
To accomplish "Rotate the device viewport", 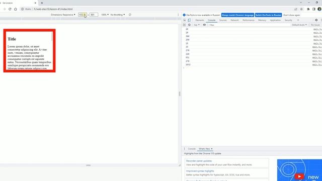I will (130, 15).
